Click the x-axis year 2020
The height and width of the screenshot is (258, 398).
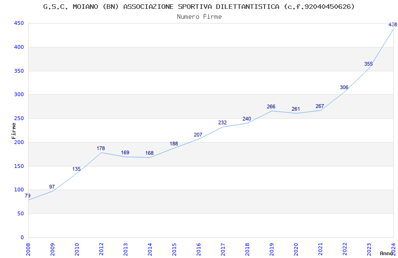click(x=296, y=249)
